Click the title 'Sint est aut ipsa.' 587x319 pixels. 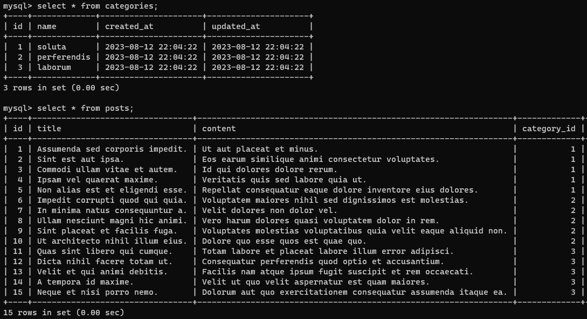pyautogui.click(x=80, y=159)
